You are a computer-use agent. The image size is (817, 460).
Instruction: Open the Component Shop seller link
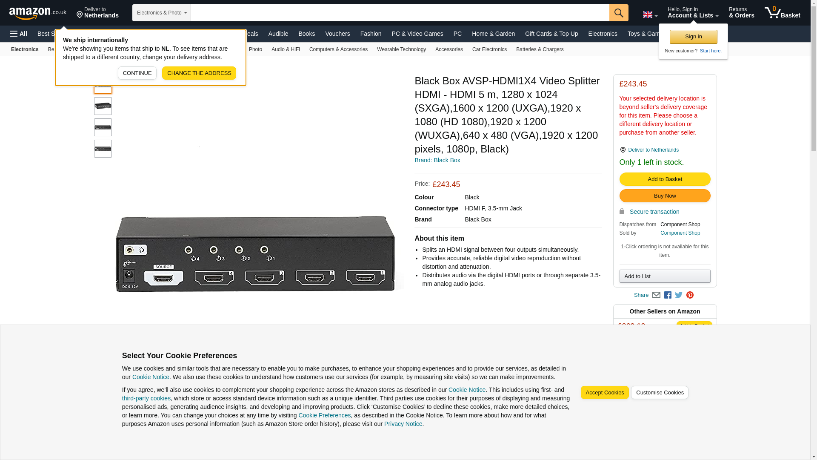[x=680, y=233]
